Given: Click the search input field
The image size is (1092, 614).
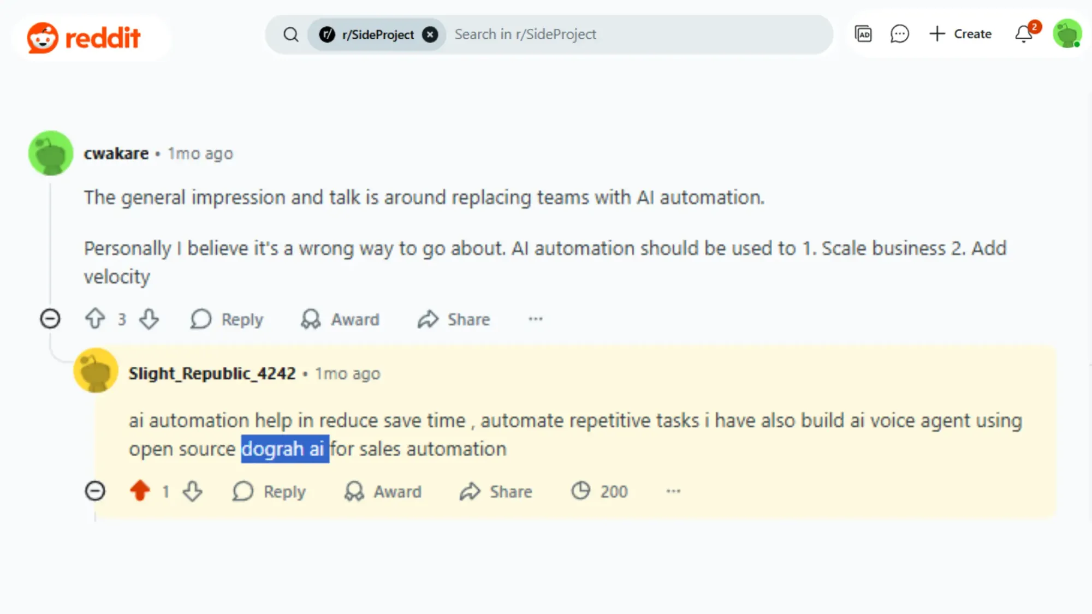Looking at the screenshot, I should pos(601,34).
